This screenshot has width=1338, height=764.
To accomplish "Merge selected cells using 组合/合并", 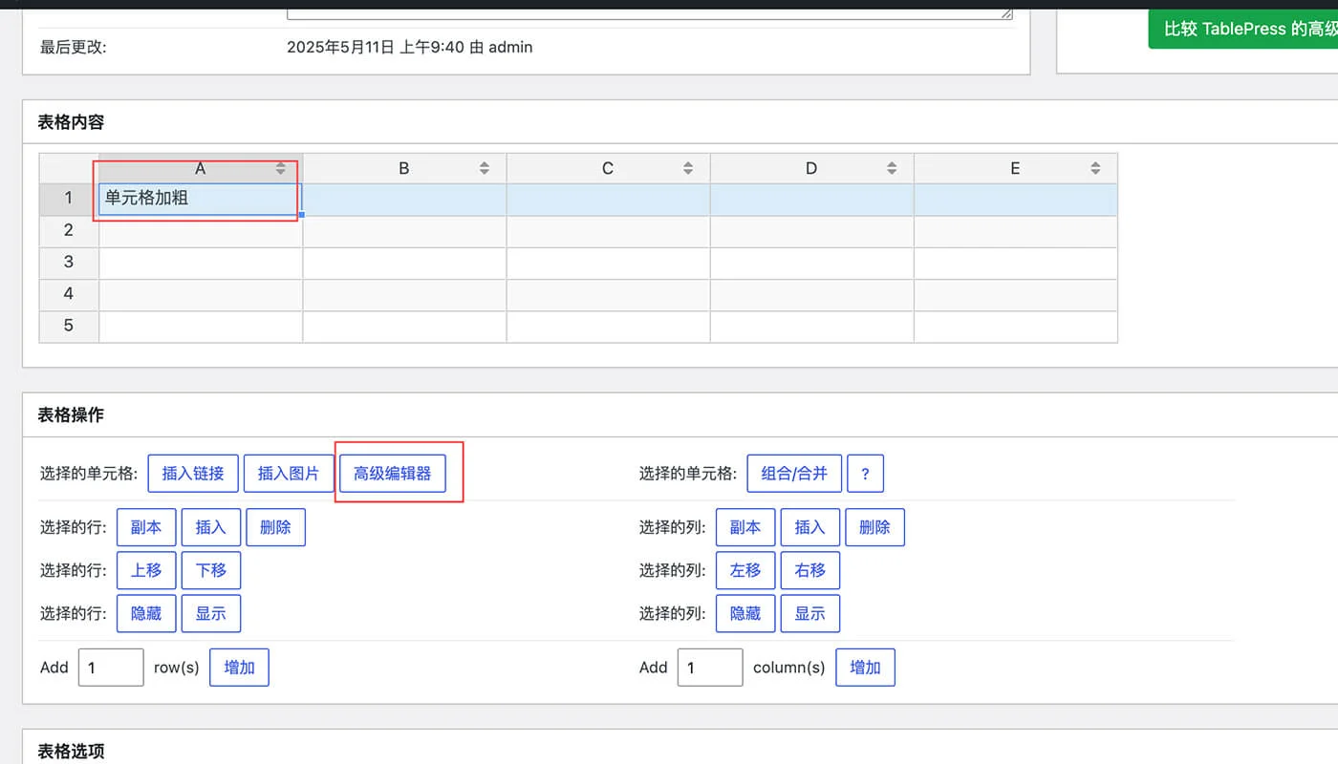I will tap(794, 473).
